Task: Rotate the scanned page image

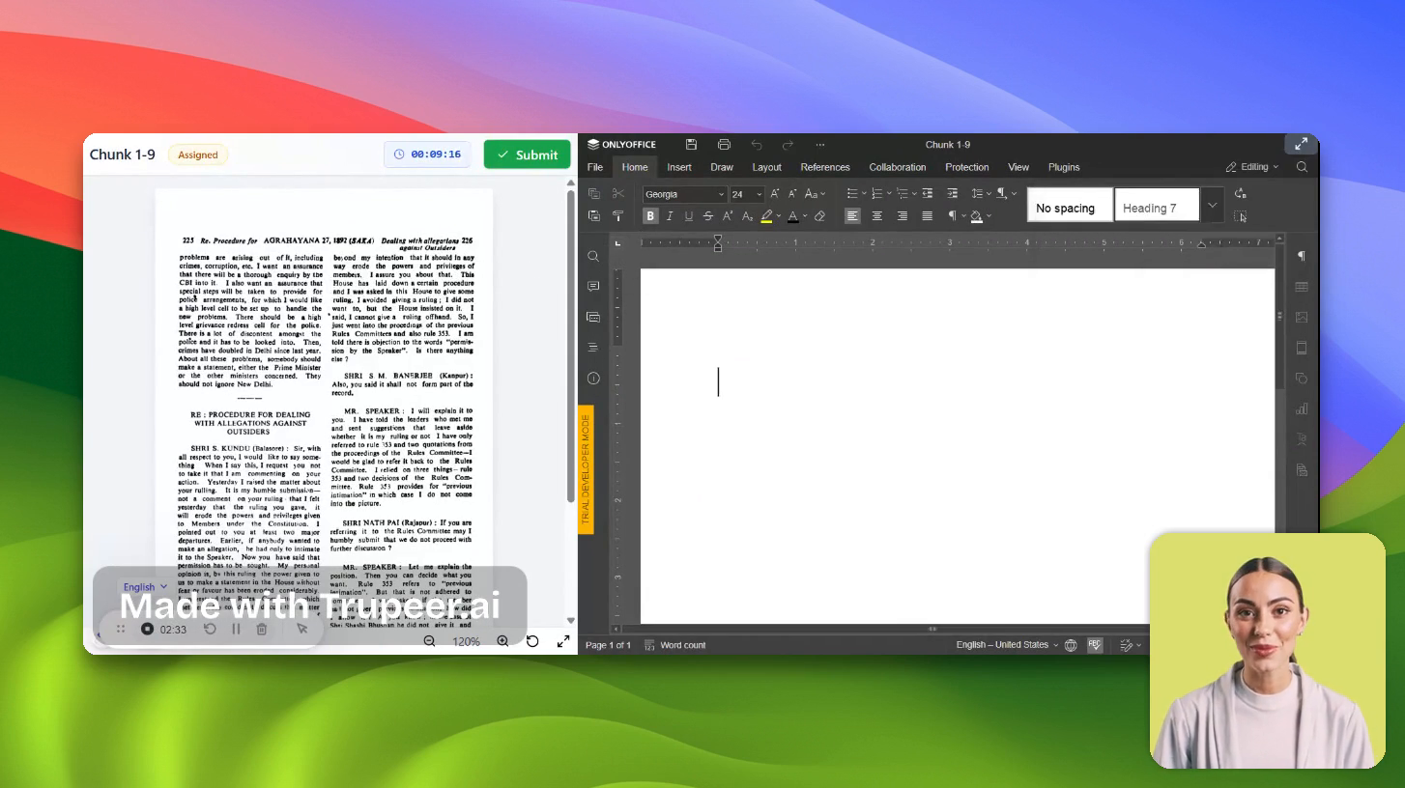Action: pos(532,641)
